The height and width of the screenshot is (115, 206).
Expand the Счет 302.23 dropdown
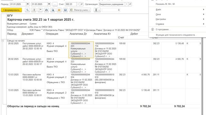pyautogui.click(x=78, y=4)
